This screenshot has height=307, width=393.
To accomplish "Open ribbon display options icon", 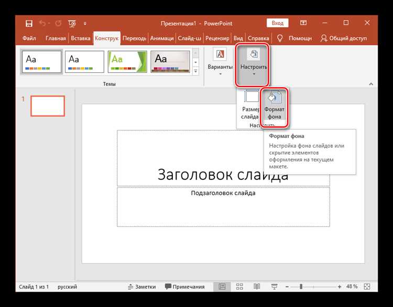I will [x=303, y=23].
